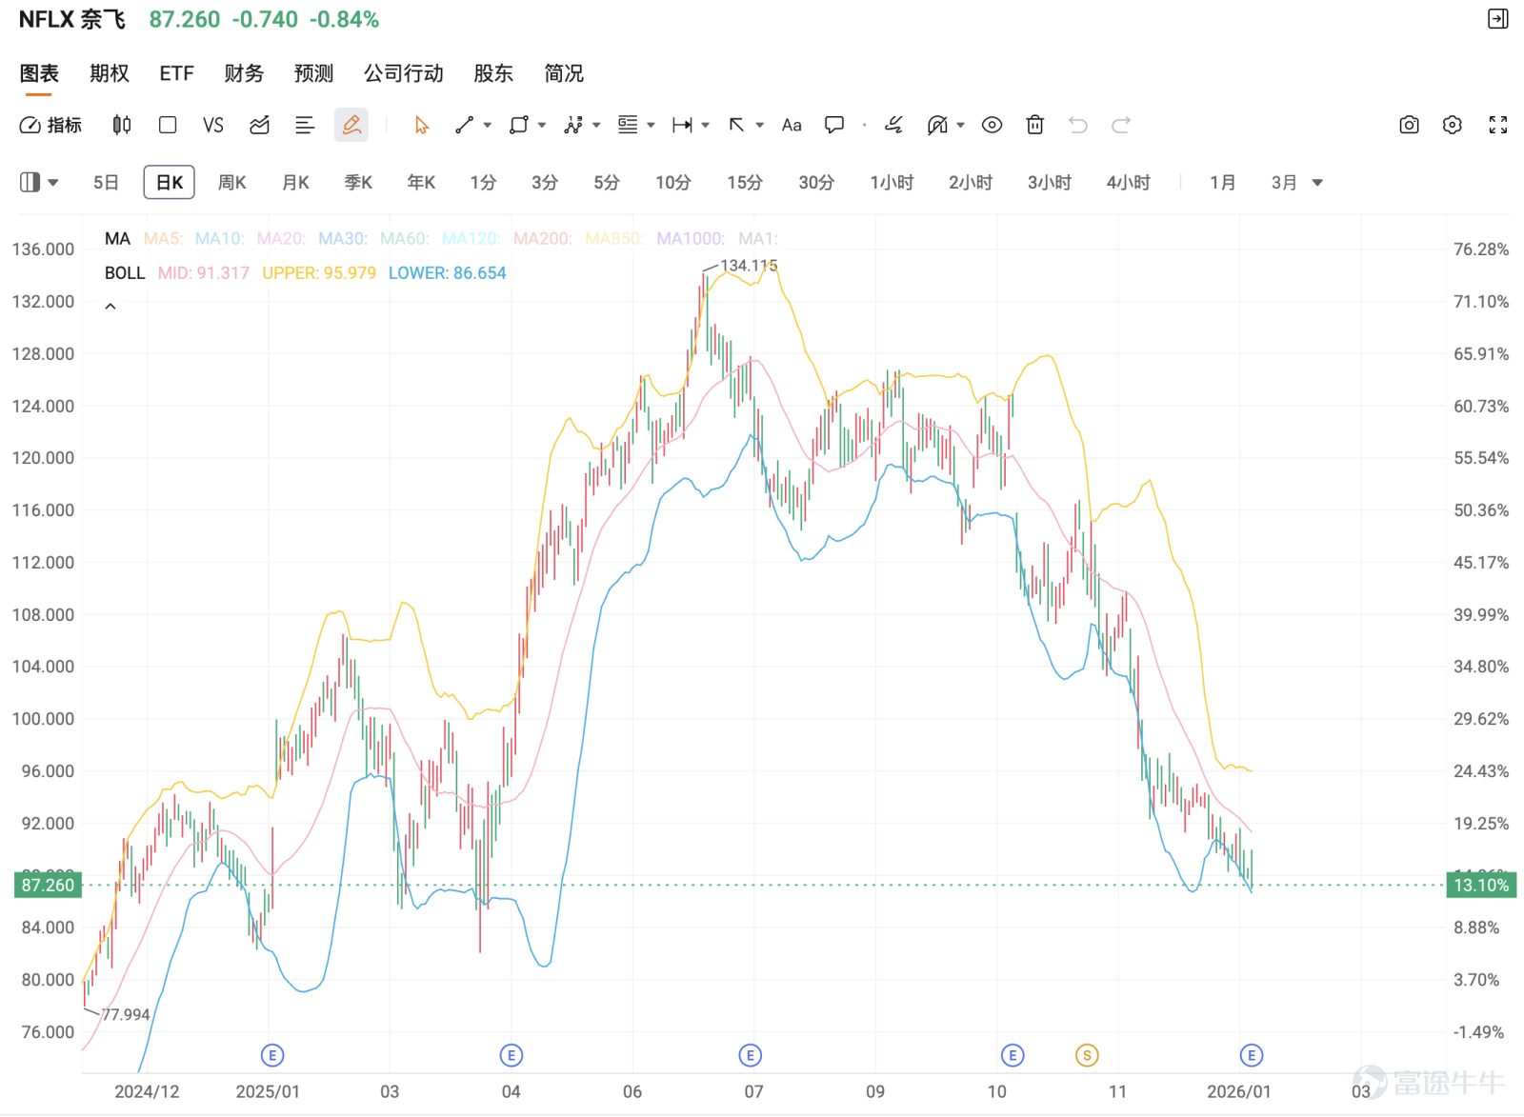Switch to the 期权 tab
1524x1117 pixels.
pyautogui.click(x=110, y=73)
